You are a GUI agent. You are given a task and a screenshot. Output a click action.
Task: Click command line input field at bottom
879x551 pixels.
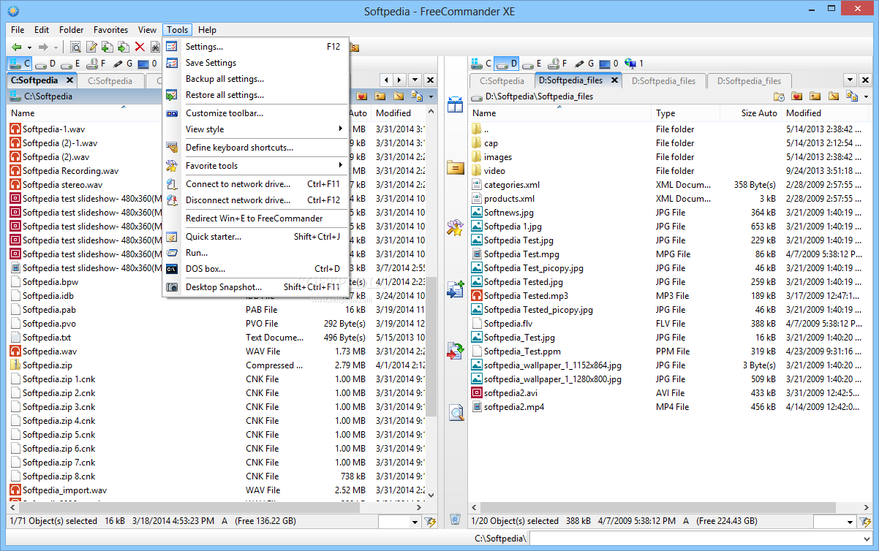(701, 539)
